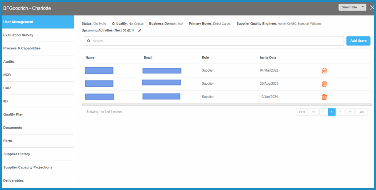
Task: Click the Add Users button
Action: [358, 41]
